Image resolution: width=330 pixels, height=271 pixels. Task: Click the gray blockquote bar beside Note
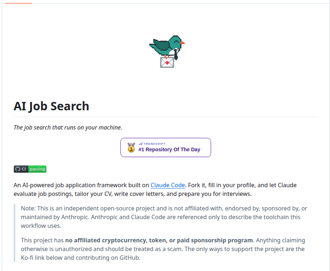(x=15, y=233)
